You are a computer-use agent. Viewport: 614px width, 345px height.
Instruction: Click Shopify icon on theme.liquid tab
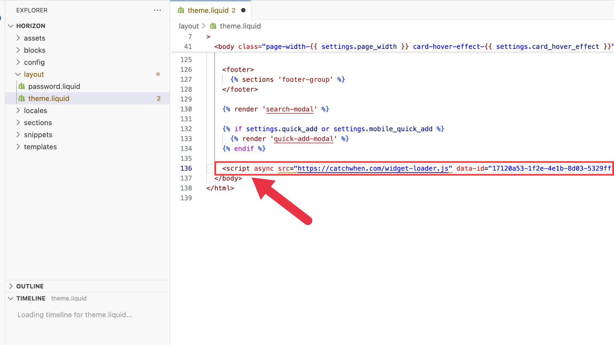(x=181, y=10)
